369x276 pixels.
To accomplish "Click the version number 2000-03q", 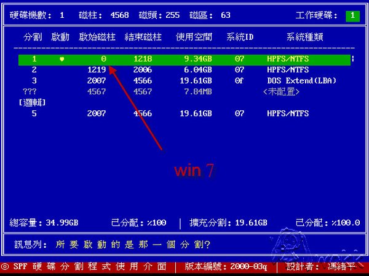I will (x=248, y=267).
